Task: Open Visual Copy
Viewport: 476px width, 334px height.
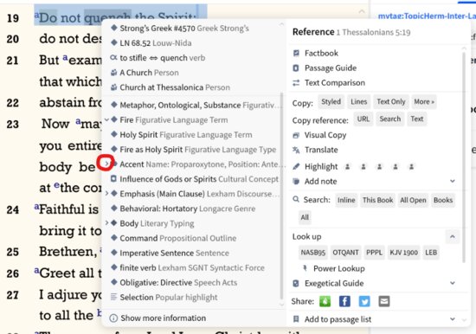Action: click(325, 135)
